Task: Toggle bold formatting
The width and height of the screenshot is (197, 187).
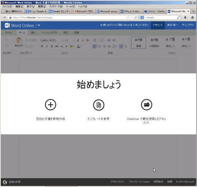Action: pyautogui.click(x=42, y=47)
